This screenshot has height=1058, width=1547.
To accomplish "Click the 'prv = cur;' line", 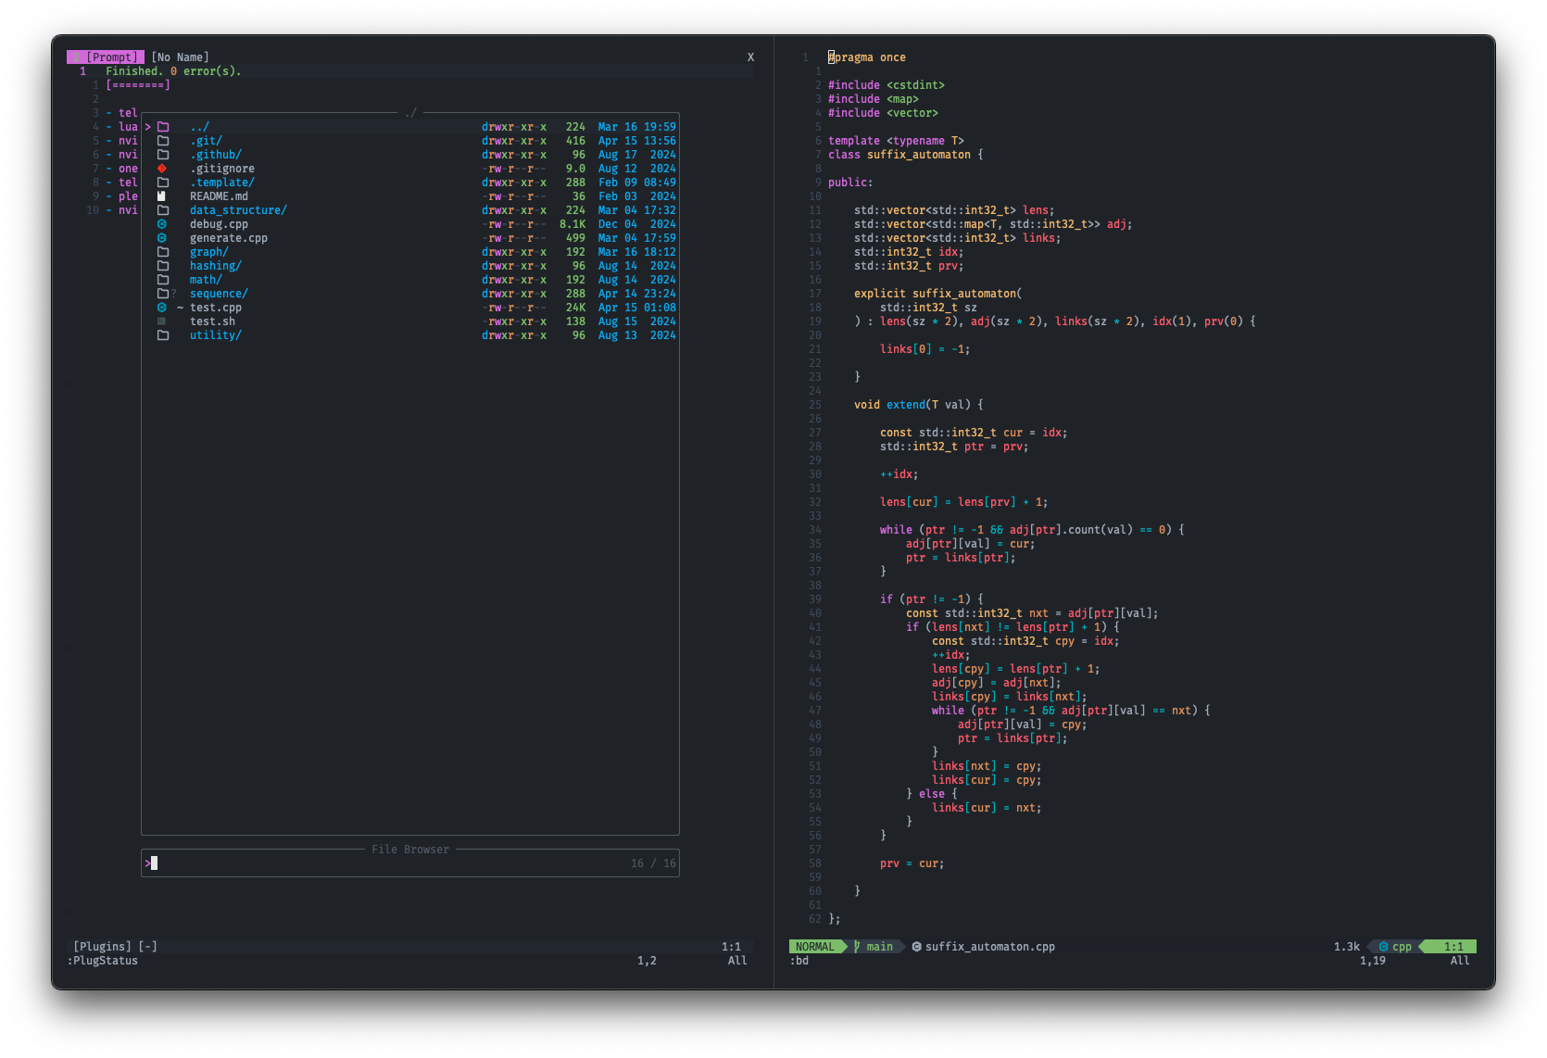I will coord(912,863).
